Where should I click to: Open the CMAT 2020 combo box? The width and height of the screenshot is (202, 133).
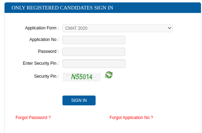tap(118, 28)
